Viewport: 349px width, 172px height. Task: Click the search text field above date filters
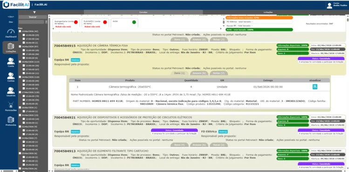click(31, 22)
